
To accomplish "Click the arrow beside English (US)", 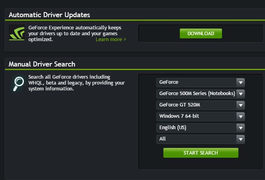I will 241,128.
